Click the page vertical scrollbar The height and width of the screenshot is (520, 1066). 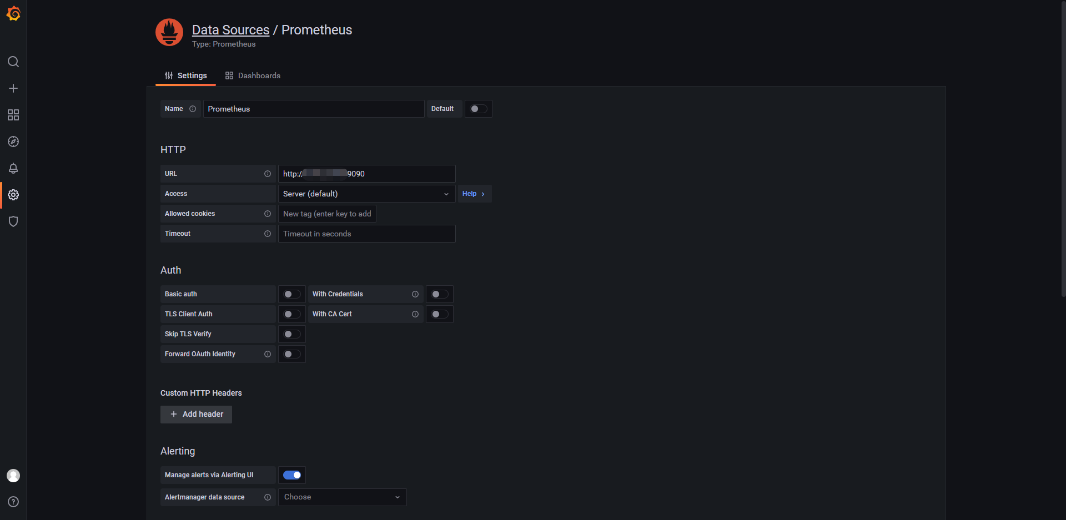1063,149
